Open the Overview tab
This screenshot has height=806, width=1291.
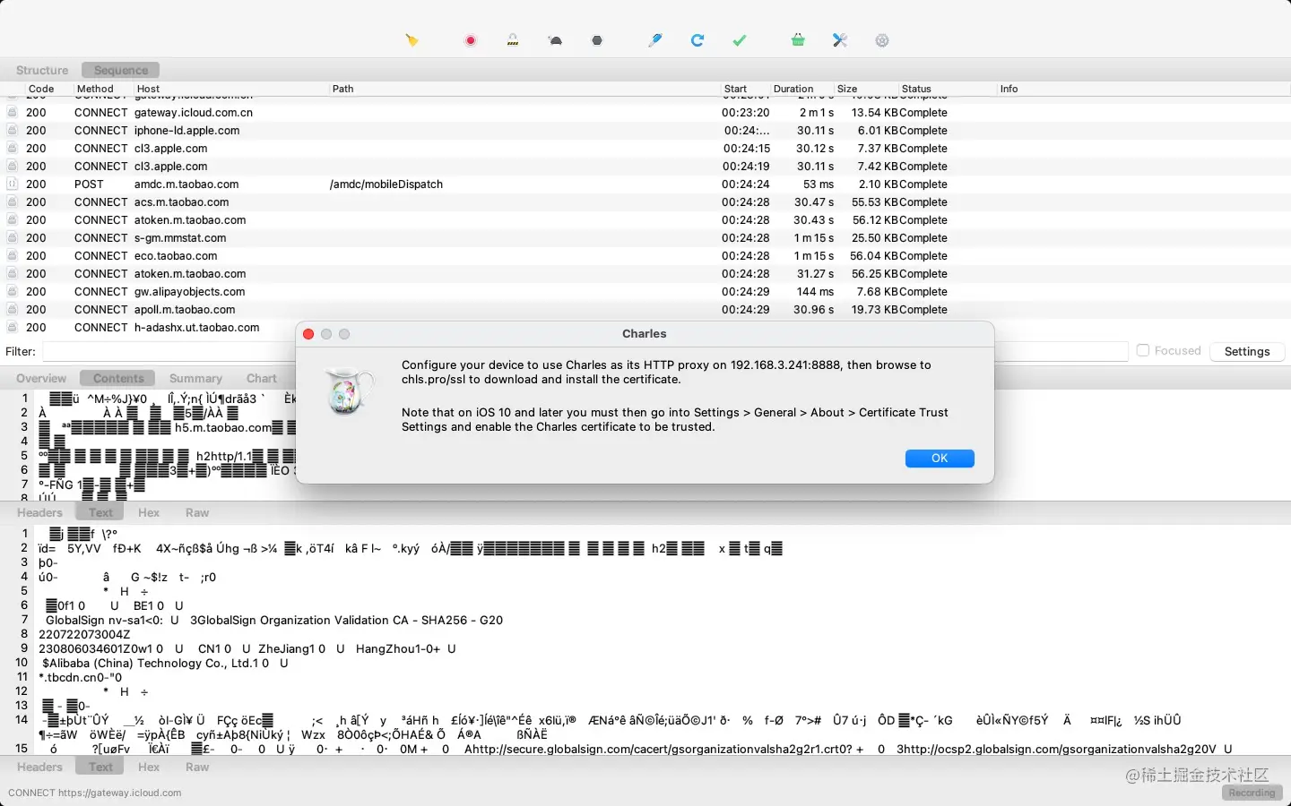41,379
